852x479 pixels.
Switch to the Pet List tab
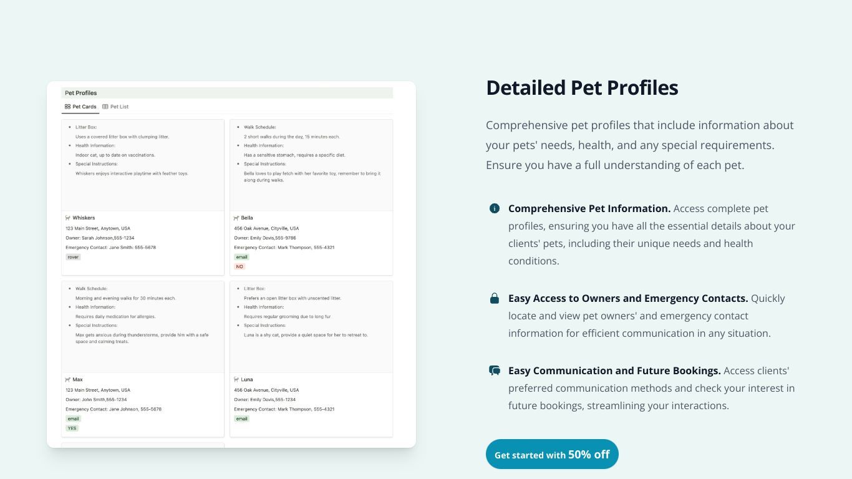115,107
